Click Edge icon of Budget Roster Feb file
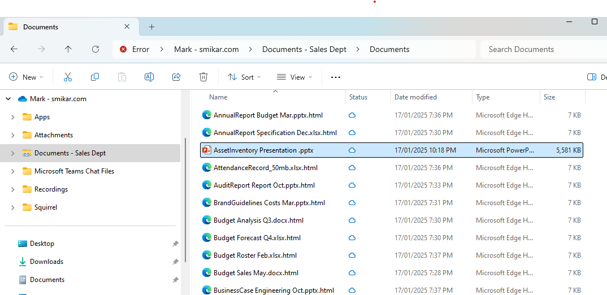Viewport: 607px width, 295px height. pyautogui.click(x=207, y=255)
